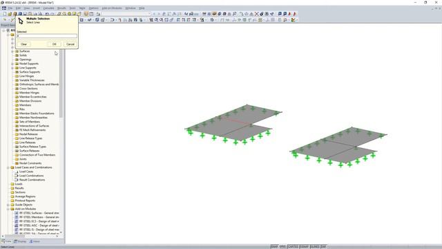Select Sets of Members in the tree
The width and height of the screenshot is (442, 249).
pyautogui.click(x=30, y=122)
